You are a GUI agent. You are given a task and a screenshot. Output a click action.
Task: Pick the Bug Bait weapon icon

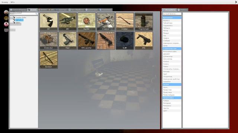click(87, 21)
